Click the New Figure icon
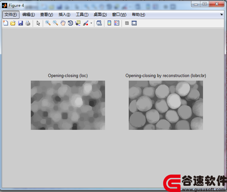Image resolution: width=227 pixels, height=192 pixels. coord(6,23)
